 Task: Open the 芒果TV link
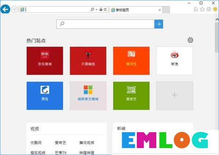pyautogui.click(x=61, y=153)
